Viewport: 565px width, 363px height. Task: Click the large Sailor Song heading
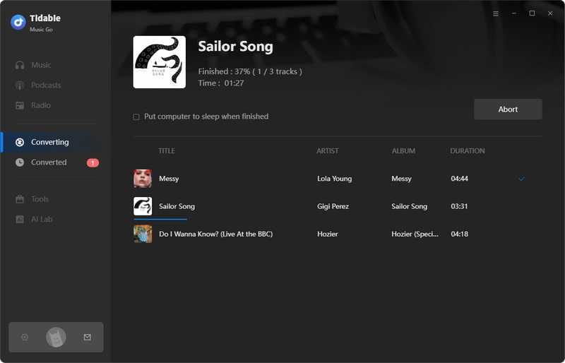[x=236, y=47]
